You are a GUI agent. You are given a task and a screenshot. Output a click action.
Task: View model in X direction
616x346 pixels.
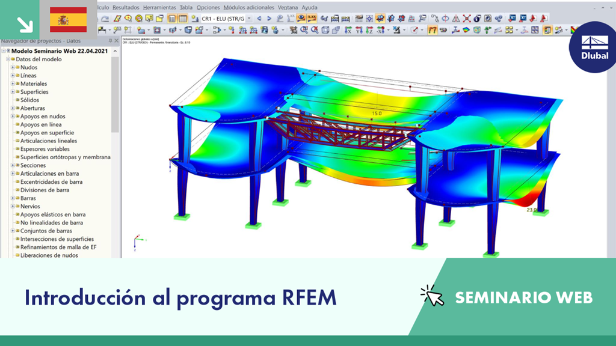pos(348,30)
